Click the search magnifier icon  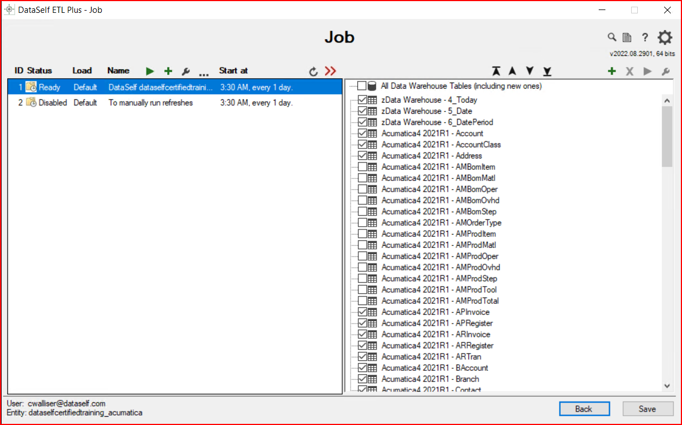pos(612,37)
